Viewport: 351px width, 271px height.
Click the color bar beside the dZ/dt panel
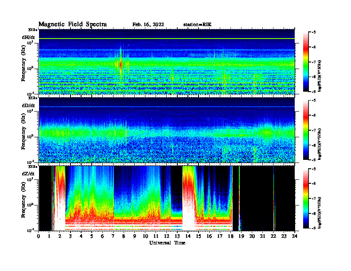pyautogui.click(x=306, y=198)
